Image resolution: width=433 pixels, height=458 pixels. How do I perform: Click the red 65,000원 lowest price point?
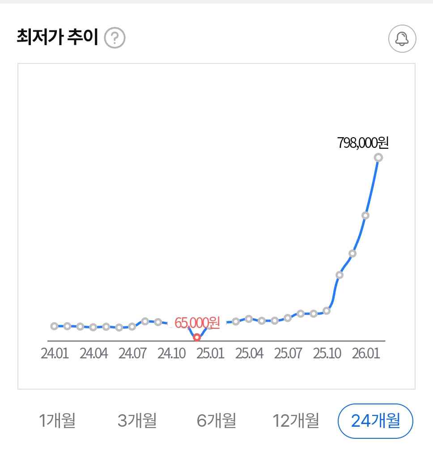coord(197,337)
